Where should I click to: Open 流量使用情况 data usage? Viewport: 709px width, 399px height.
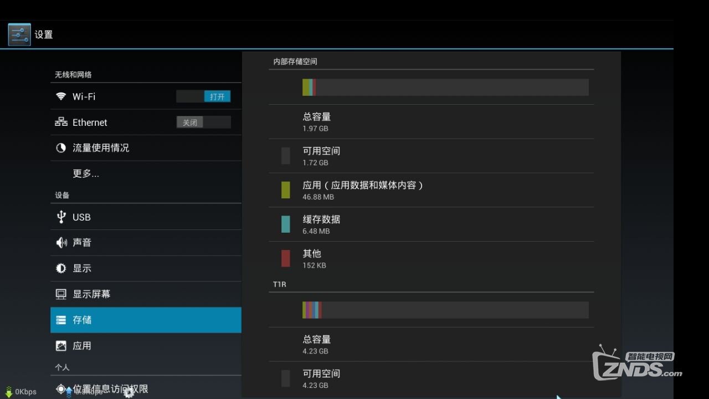pos(146,148)
